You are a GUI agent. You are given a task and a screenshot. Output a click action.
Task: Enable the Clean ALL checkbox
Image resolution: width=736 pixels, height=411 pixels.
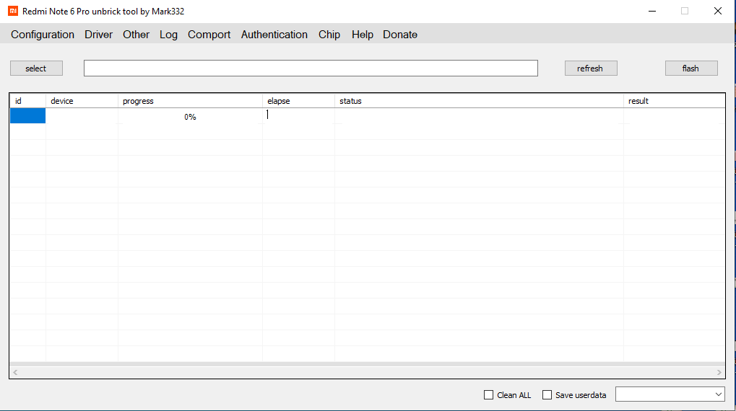[489, 395]
